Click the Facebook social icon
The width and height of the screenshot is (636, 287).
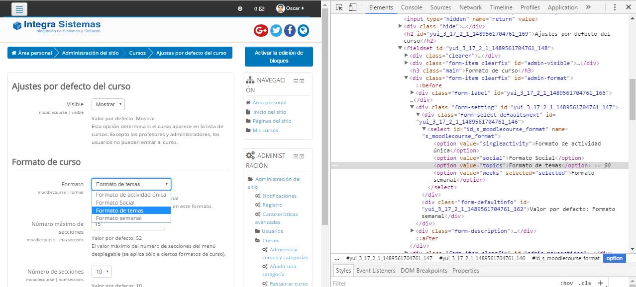[x=290, y=30]
